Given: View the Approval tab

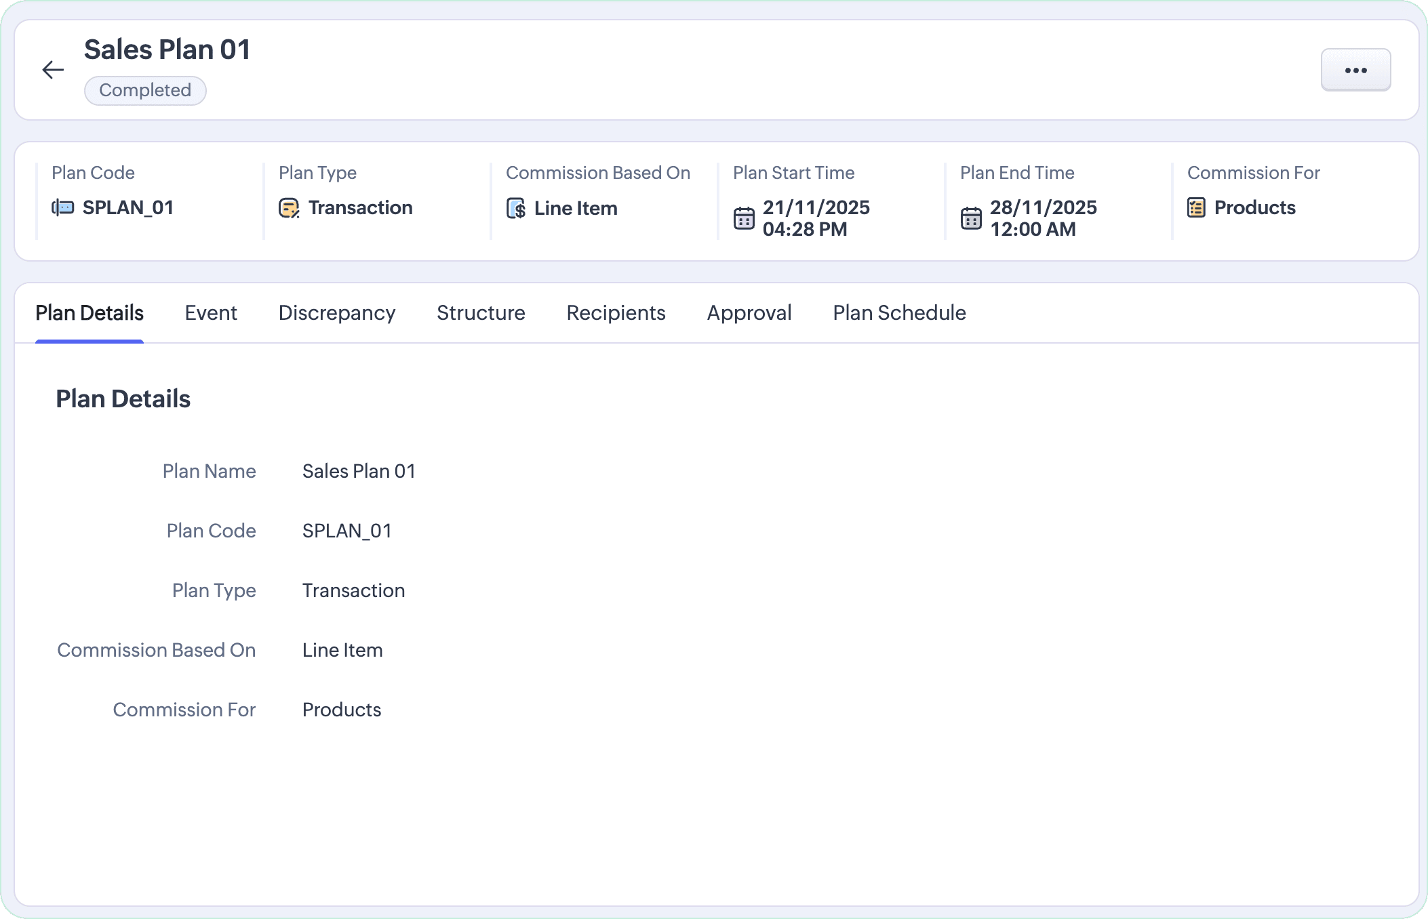Looking at the screenshot, I should click(749, 312).
